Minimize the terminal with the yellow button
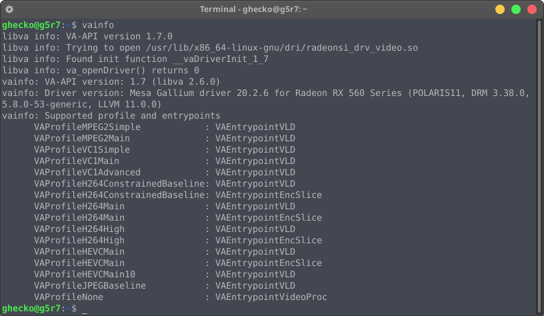 click(499, 9)
